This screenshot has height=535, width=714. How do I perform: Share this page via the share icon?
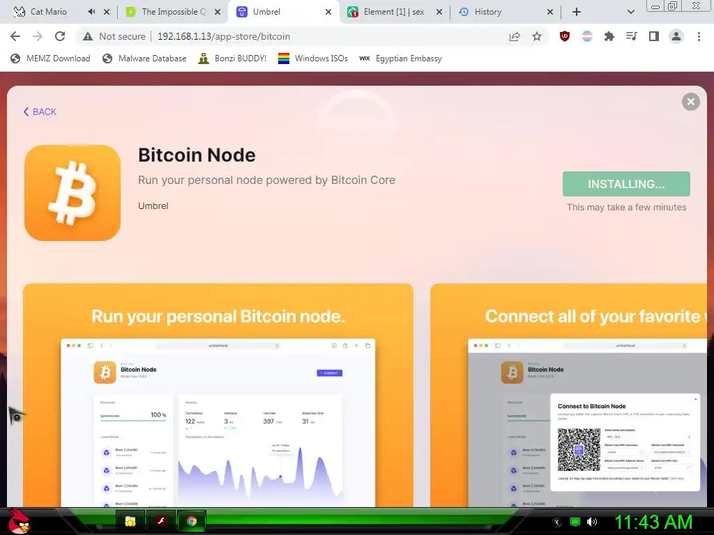pos(515,36)
